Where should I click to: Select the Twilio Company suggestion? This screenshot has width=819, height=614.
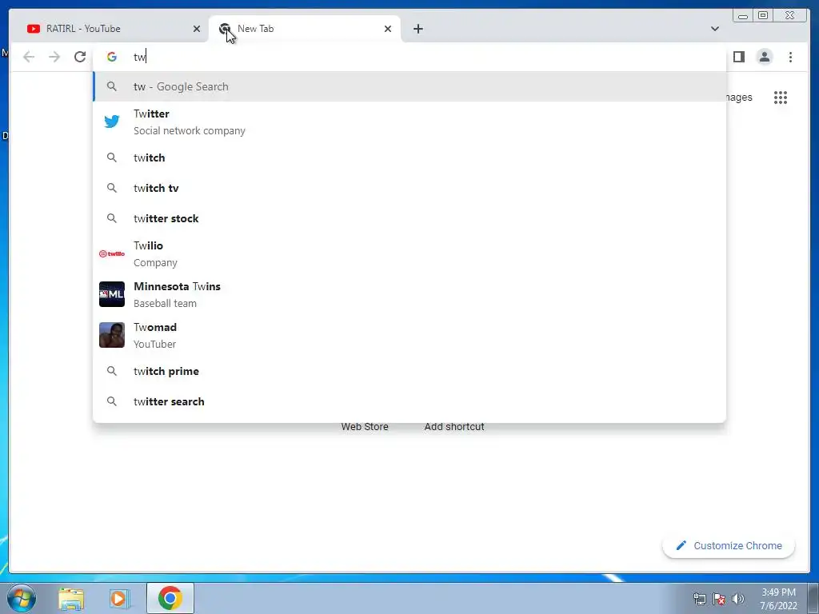coord(409,253)
